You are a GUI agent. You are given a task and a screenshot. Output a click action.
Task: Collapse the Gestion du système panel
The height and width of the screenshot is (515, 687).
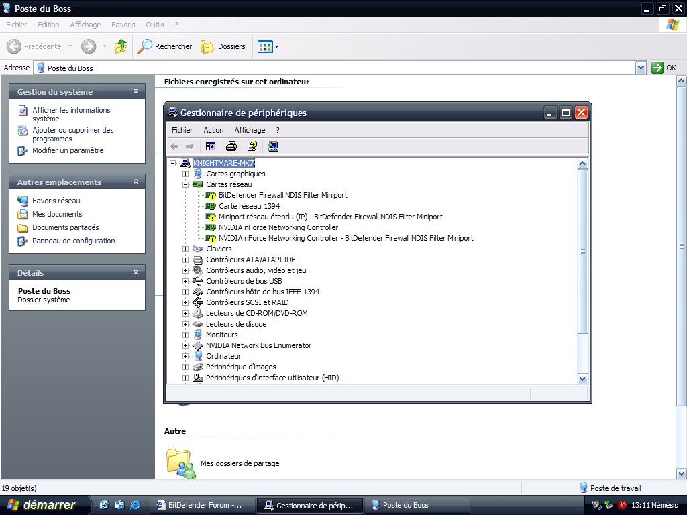click(x=136, y=91)
